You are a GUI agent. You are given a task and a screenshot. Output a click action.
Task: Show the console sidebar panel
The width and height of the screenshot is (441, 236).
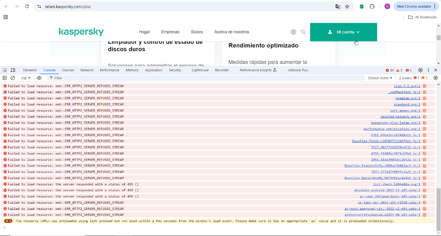(5, 78)
